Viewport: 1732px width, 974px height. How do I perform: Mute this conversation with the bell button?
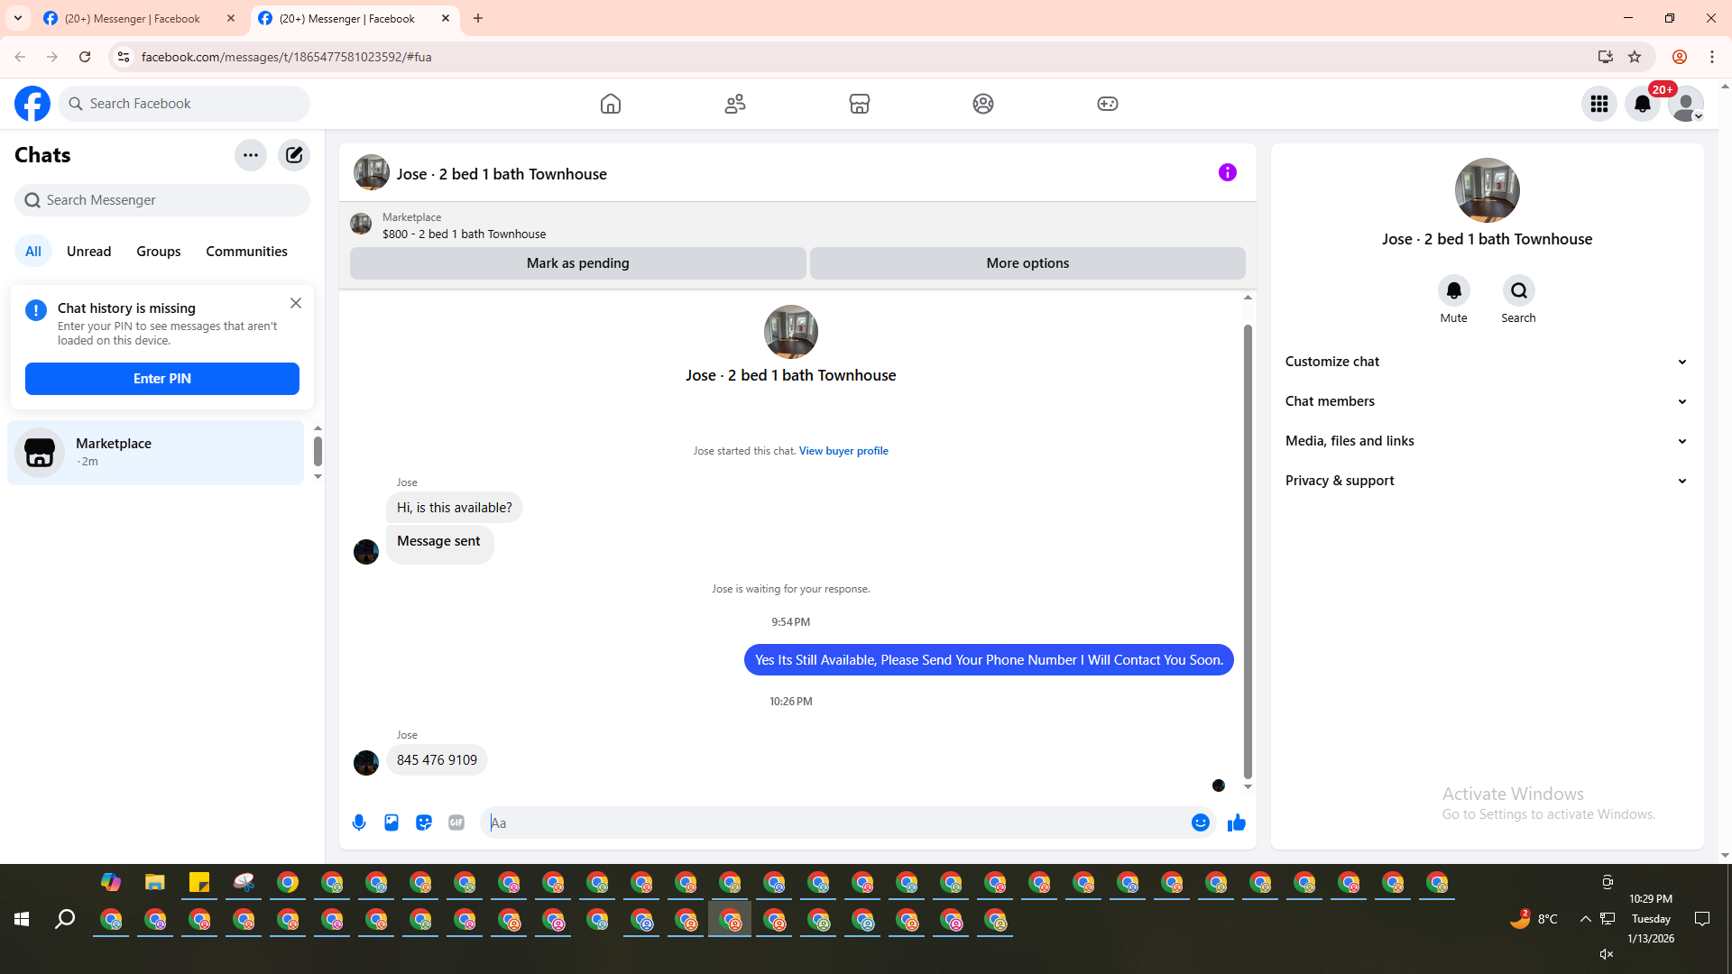coord(1453,291)
